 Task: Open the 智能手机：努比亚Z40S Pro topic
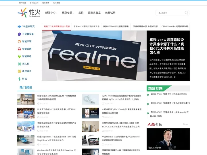click(169, 94)
